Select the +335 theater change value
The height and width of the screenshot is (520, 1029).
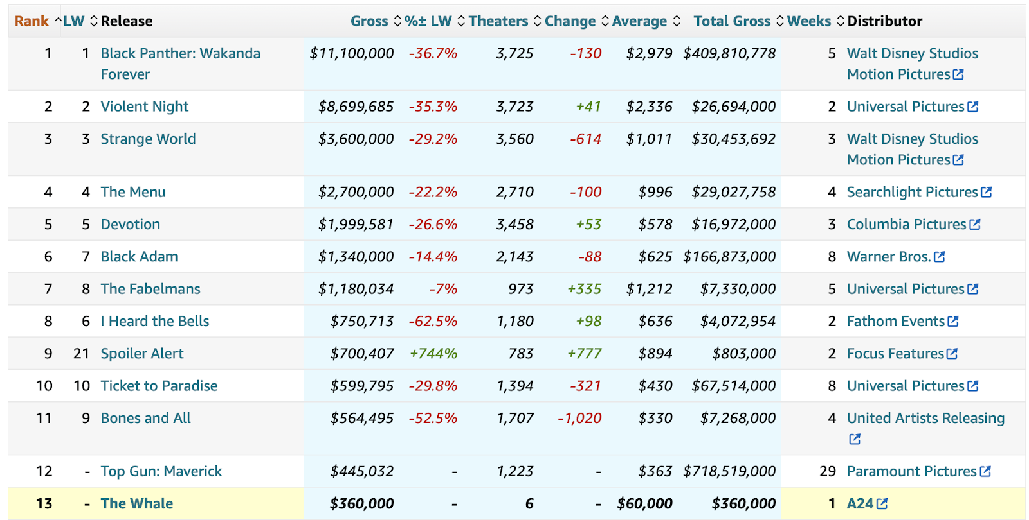584,289
